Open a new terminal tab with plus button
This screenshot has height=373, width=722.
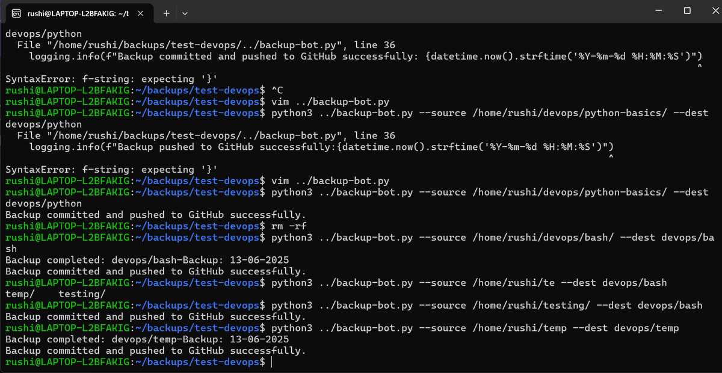pos(166,12)
